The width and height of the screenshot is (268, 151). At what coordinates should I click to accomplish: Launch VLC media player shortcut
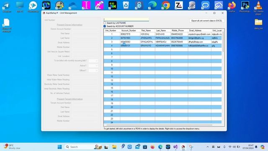pos(258,8)
